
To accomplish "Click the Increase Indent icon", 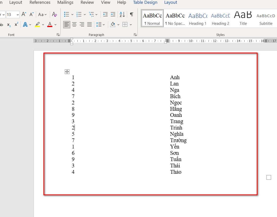I will click(113, 14).
